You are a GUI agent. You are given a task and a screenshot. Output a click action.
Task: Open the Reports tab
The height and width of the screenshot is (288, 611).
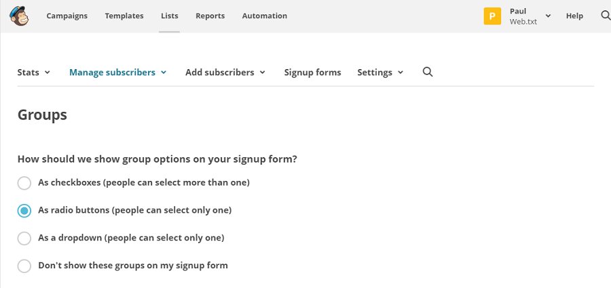tap(210, 16)
